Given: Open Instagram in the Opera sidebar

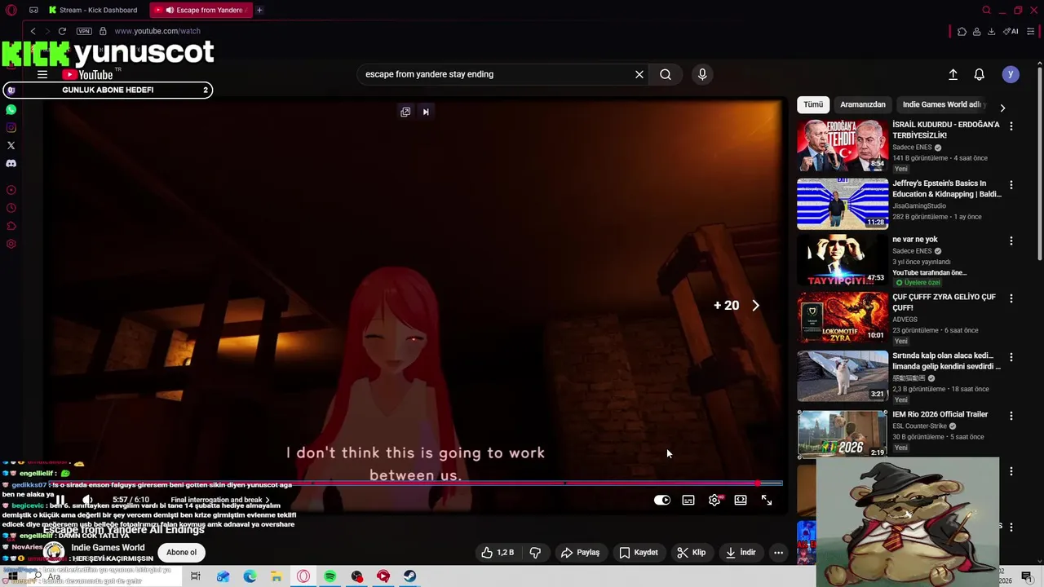Looking at the screenshot, I should click(x=11, y=127).
